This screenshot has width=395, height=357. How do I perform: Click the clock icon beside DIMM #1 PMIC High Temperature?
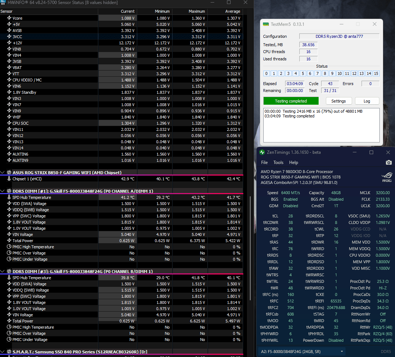coord(9,247)
